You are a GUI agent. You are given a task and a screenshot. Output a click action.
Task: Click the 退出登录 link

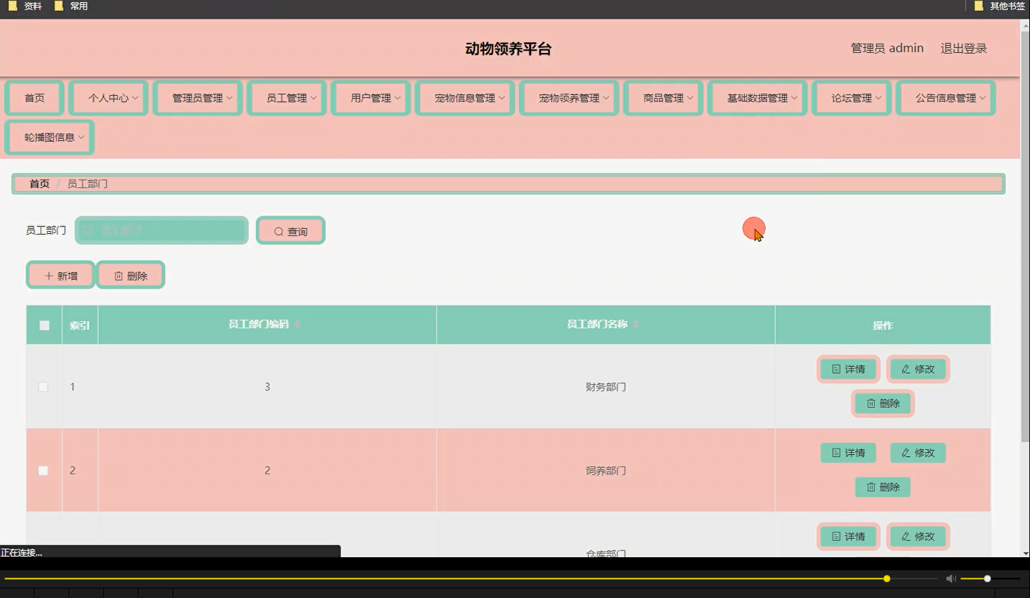click(x=963, y=48)
